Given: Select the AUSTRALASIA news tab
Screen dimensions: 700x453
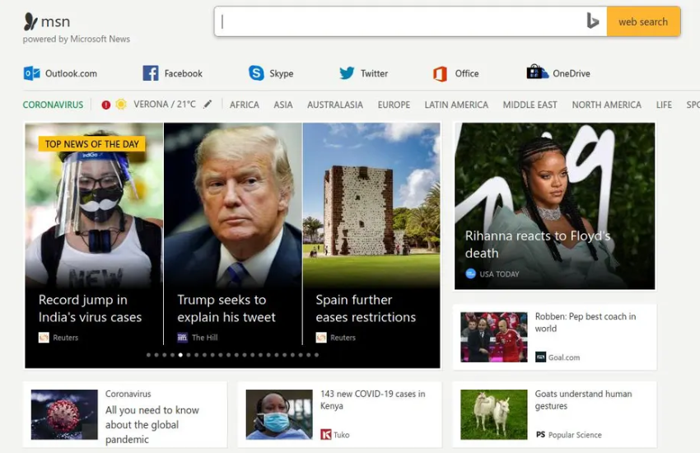Looking at the screenshot, I should (335, 105).
